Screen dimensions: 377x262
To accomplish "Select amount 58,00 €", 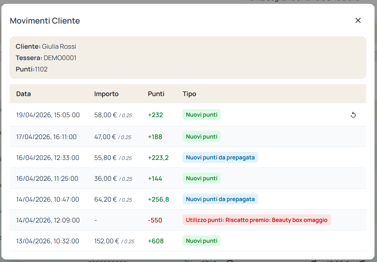I will 105,115.
